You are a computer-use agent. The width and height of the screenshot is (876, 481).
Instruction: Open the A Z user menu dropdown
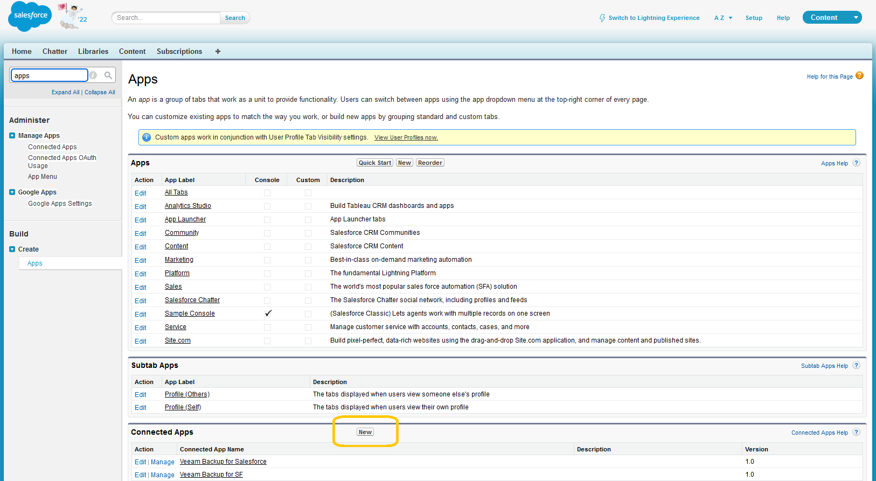[x=723, y=18]
